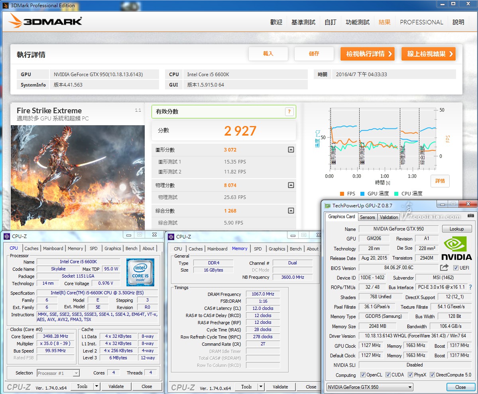Click the GPU-Z title bar icon
The height and width of the screenshot is (394, 478).
coord(328,205)
